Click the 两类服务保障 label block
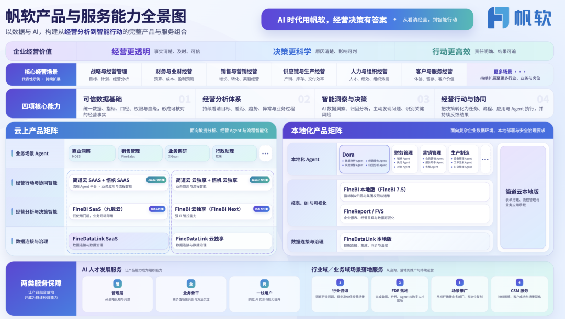The width and height of the screenshot is (565, 319). [41, 289]
